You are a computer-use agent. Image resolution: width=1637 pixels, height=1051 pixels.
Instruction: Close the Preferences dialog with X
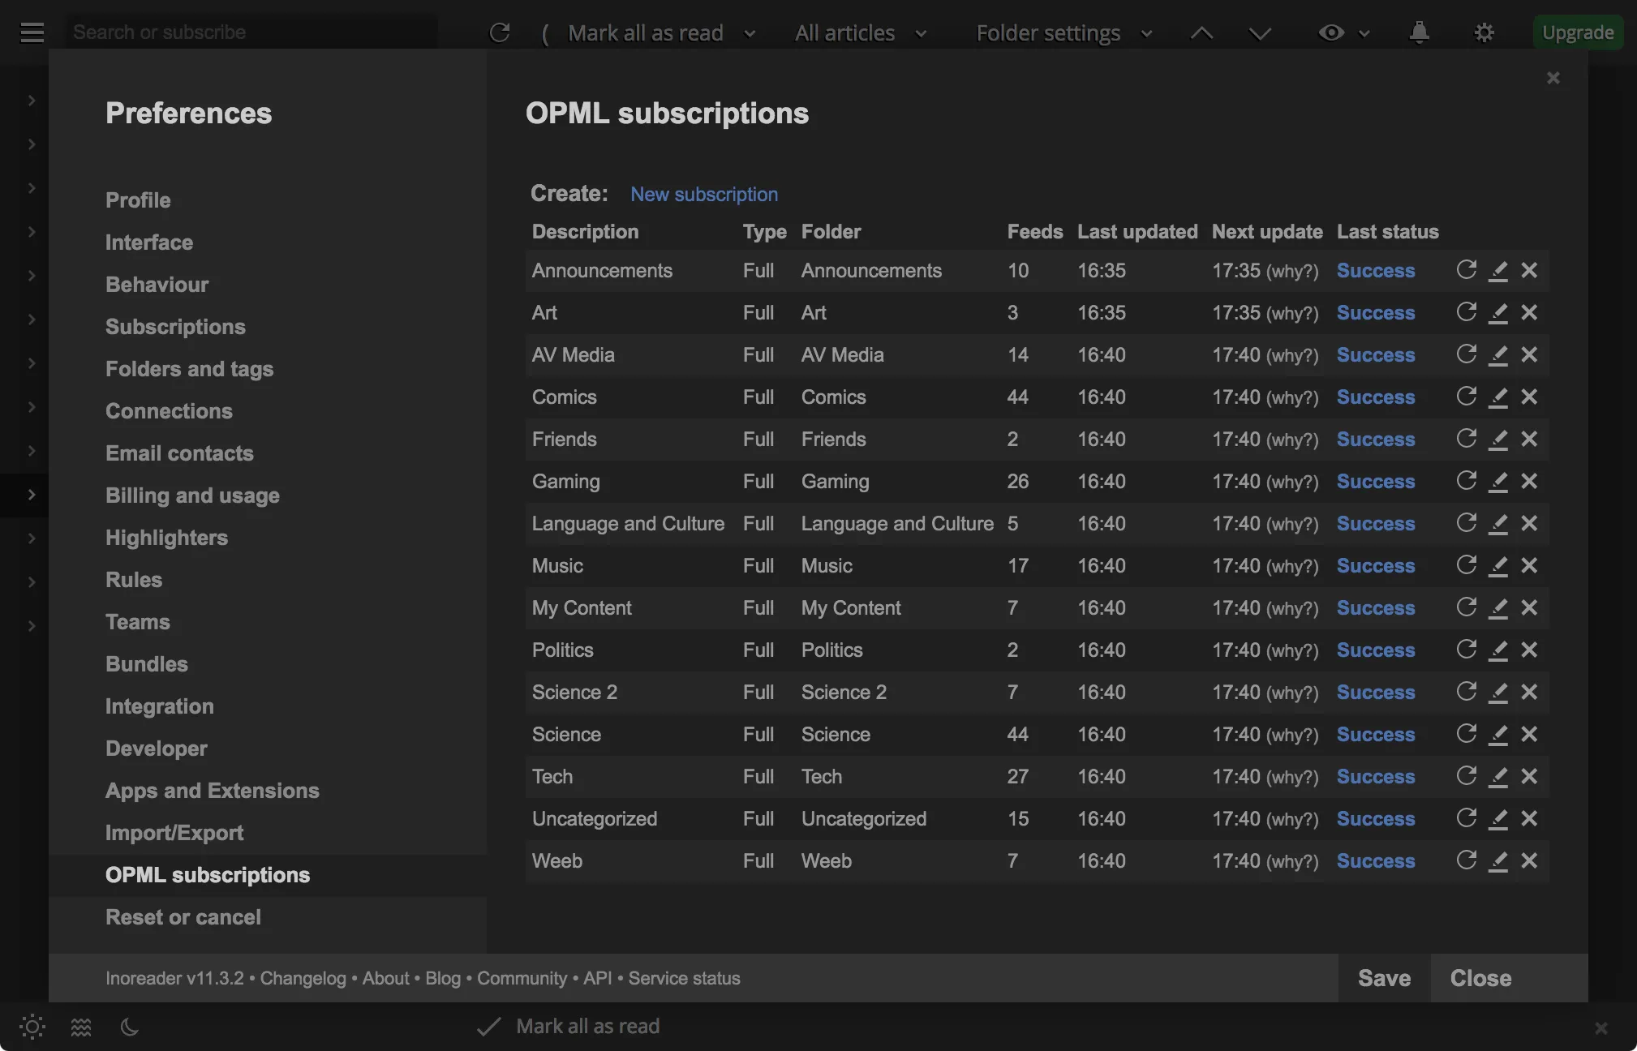(x=1553, y=78)
